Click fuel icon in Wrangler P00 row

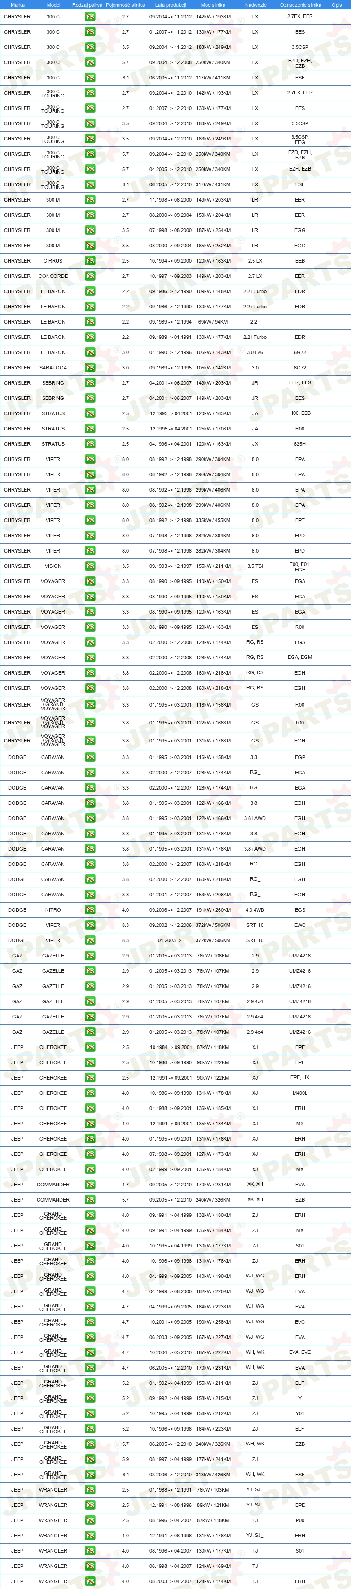[x=90, y=1521]
